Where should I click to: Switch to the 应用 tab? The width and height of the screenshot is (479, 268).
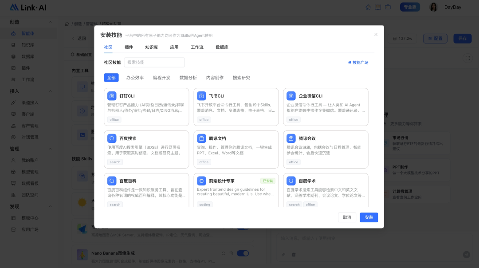coord(174,47)
